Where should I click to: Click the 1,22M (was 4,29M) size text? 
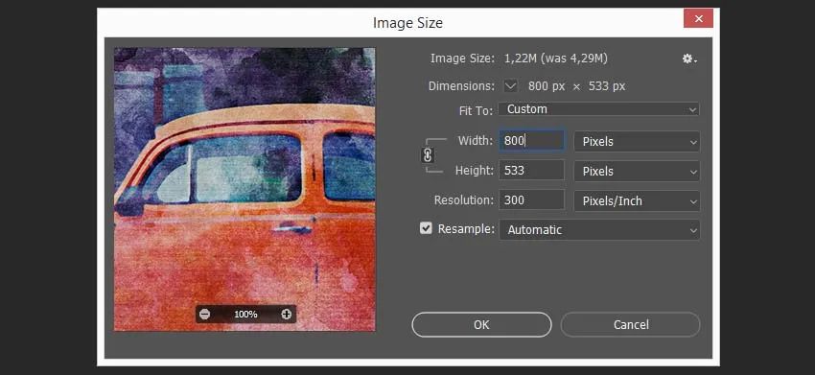tap(555, 59)
